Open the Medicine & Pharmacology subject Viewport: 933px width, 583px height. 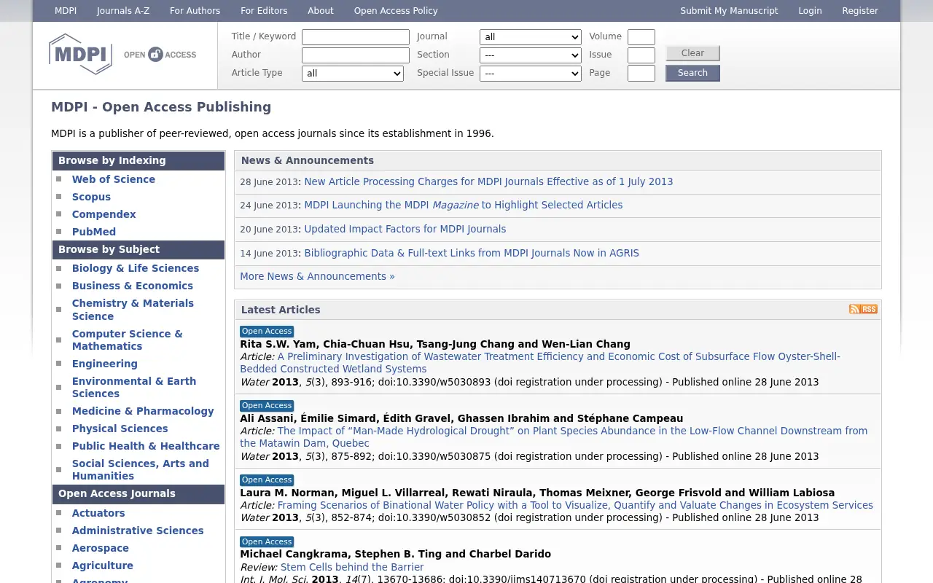click(x=143, y=411)
